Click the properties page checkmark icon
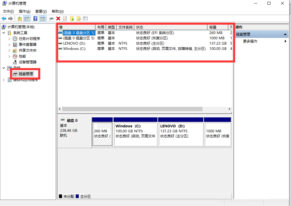The width and height of the screenshot is (291, 206). click(x=65, y=18)
